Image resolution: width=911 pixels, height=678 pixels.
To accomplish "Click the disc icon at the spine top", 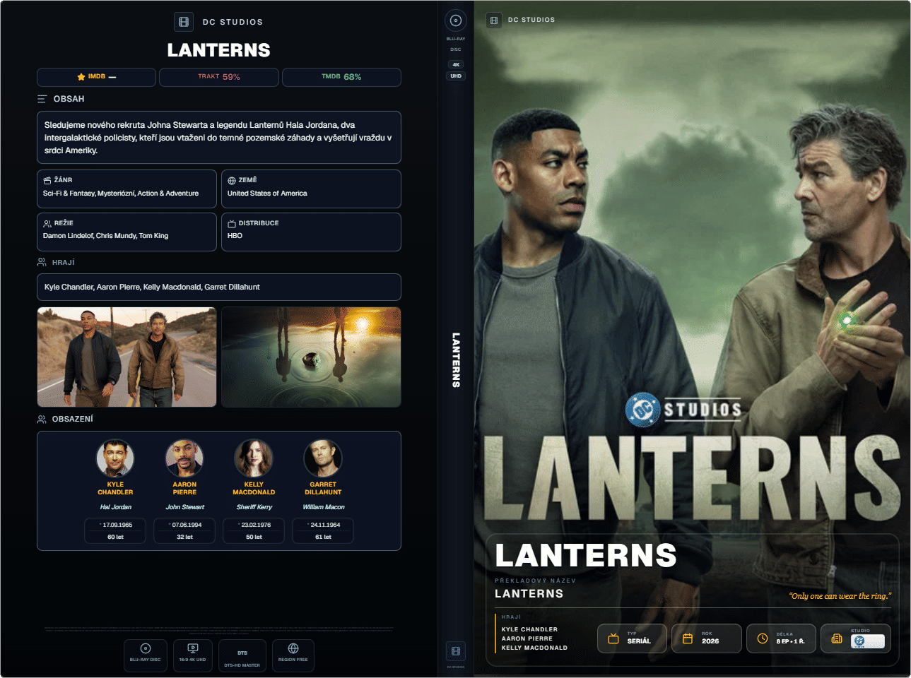I will click(456, 20).
